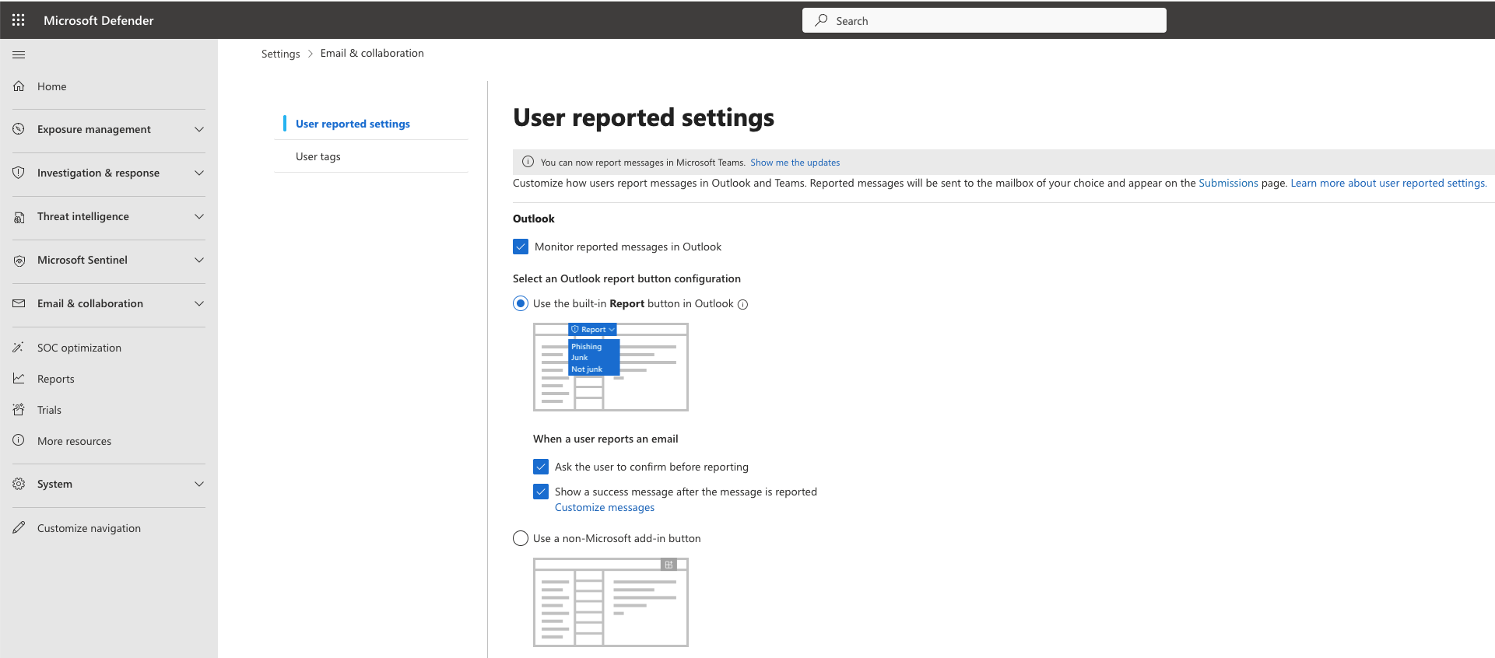This screenshot has width=1495, height=658.
Task: Expand Exposure management chevron
Action: point(199,129)
